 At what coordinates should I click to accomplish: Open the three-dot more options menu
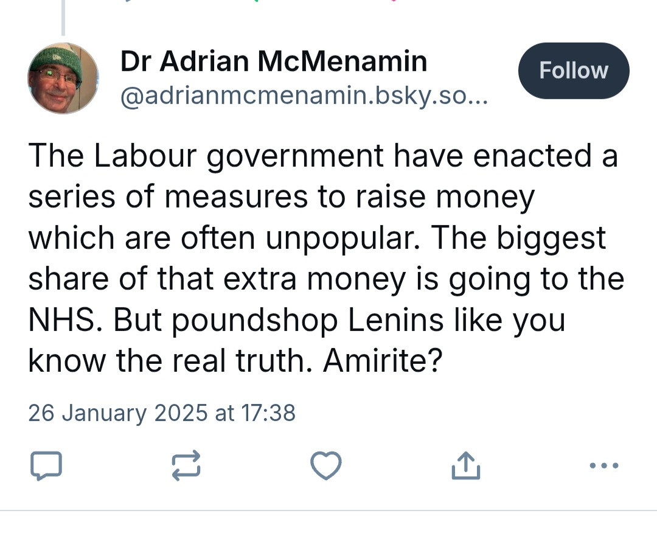click(605, 466)
